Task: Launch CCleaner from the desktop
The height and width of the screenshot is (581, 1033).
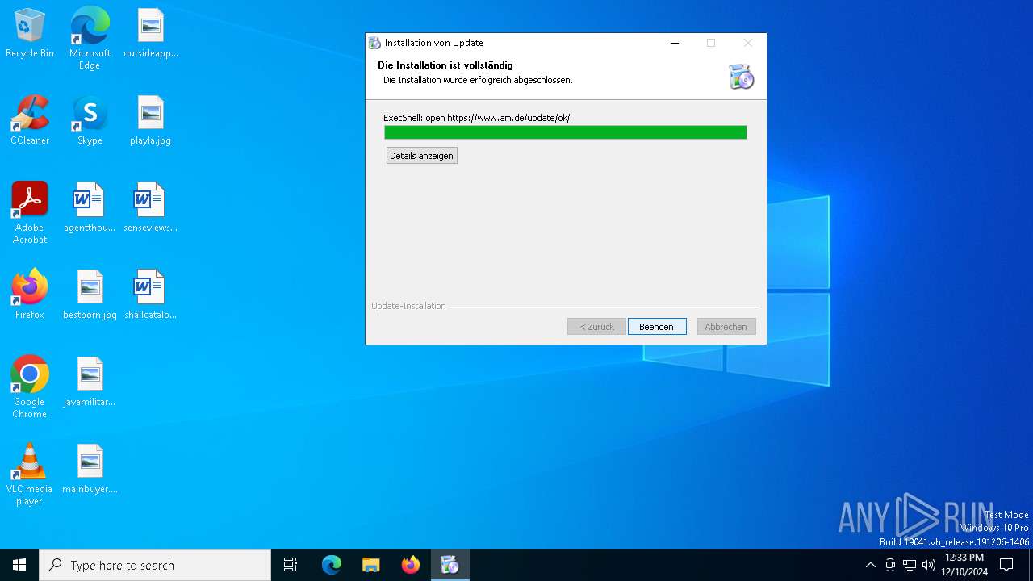Action: [30, 120]
